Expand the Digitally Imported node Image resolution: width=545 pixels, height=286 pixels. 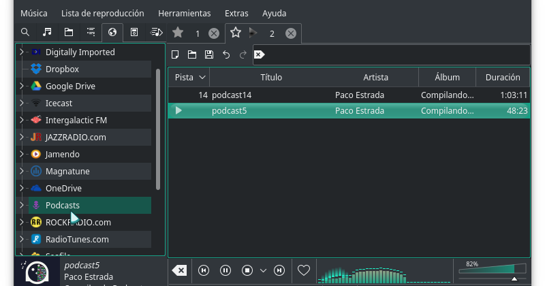22,52
